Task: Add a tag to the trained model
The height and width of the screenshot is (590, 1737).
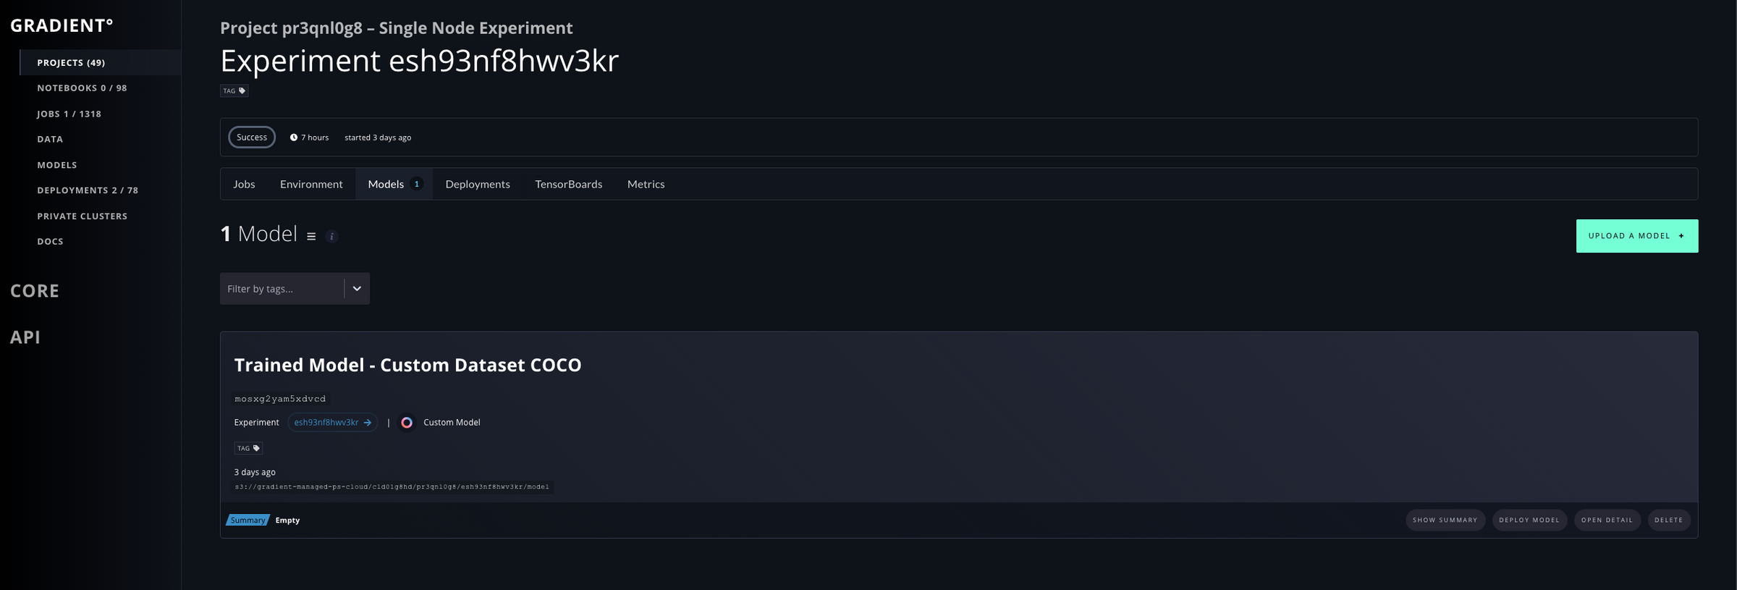Action: (248, 448)
